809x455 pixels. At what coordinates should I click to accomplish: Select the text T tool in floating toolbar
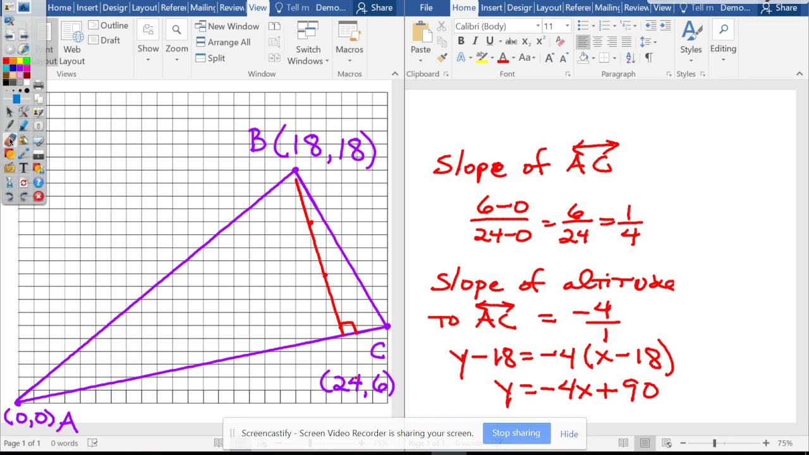click(23, 168)
